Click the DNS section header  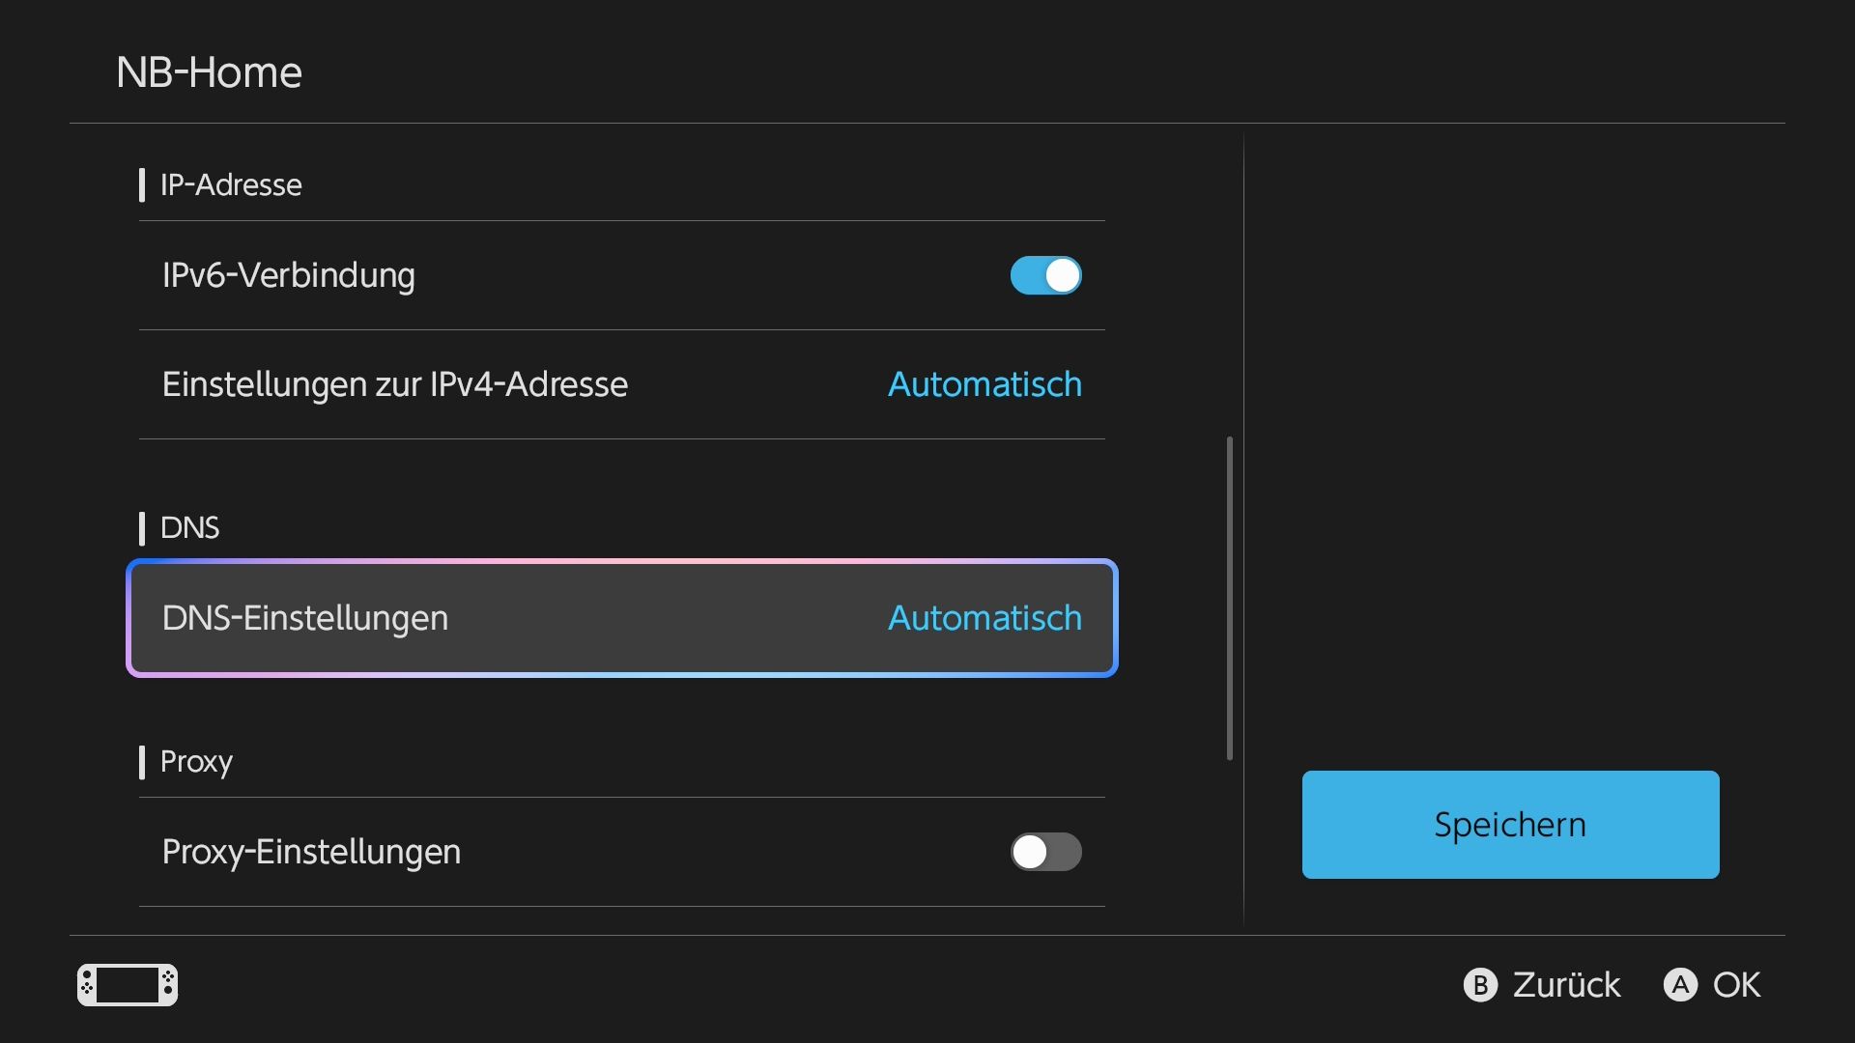pos(189,528)
